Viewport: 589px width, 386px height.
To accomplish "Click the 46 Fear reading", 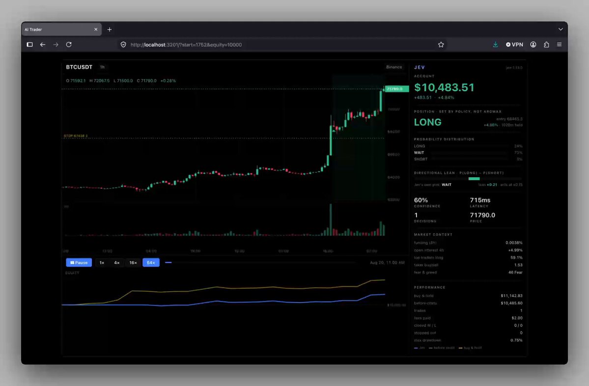I will click(x=515, y=273).
